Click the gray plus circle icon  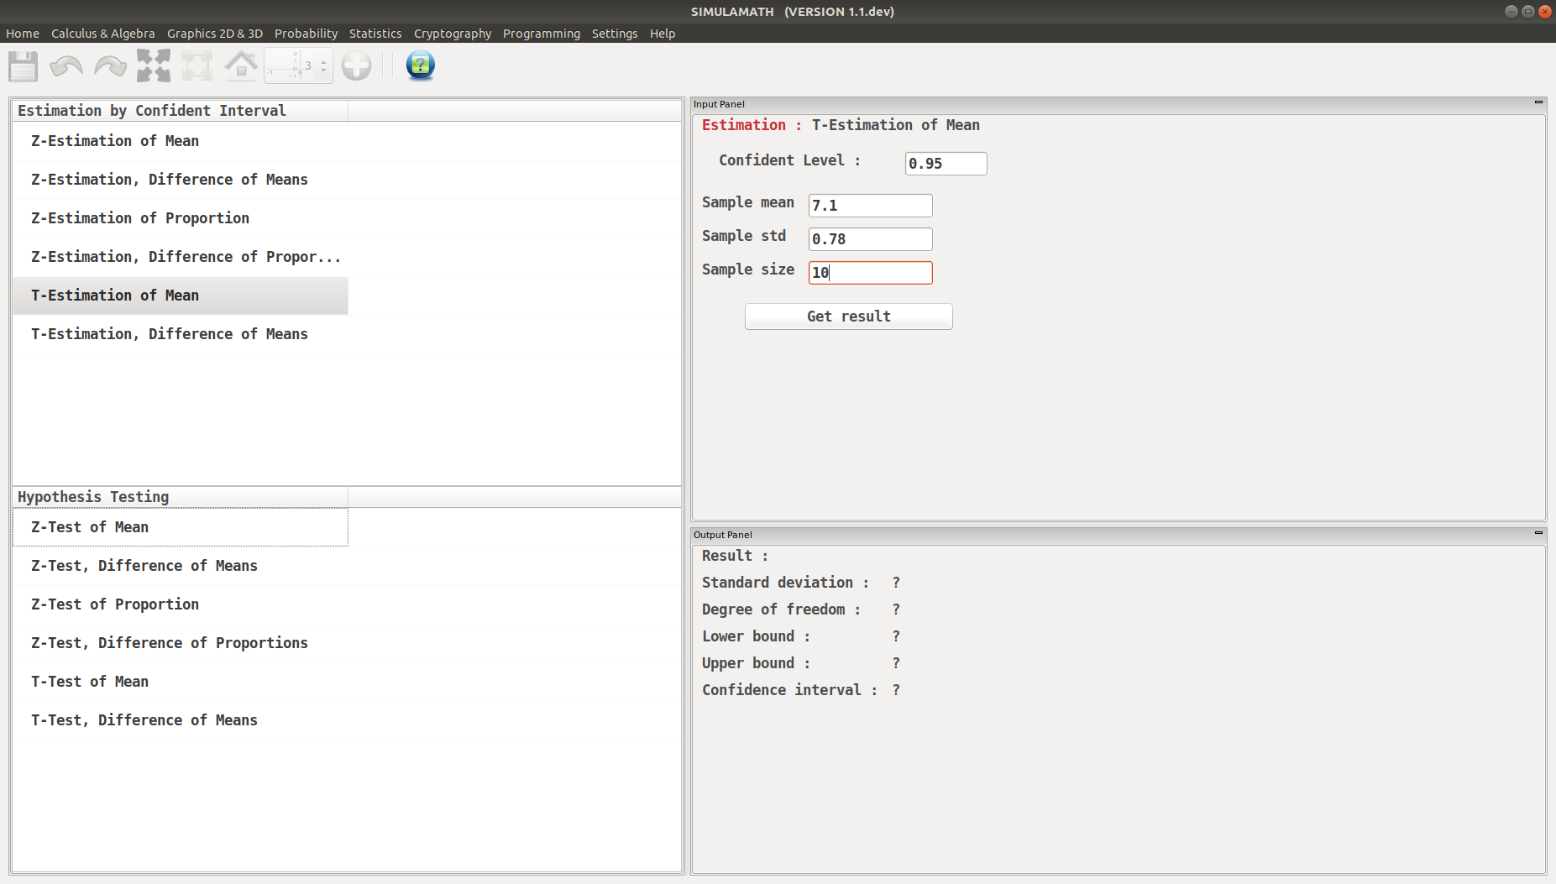pos(356,65)
